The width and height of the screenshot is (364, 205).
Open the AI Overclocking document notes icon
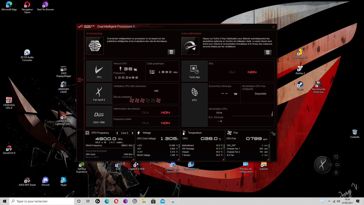click(x=171, y=52)
